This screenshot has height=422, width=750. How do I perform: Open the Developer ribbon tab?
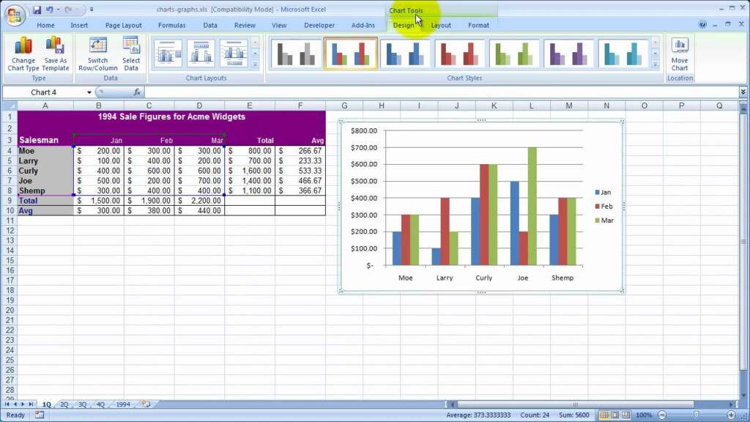319,26
